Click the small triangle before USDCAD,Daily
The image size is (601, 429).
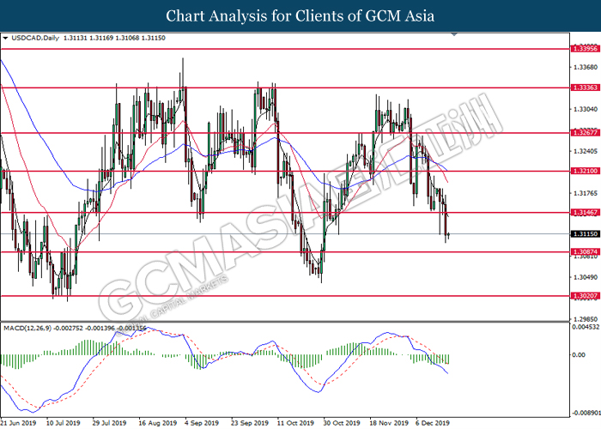point(6,39)
